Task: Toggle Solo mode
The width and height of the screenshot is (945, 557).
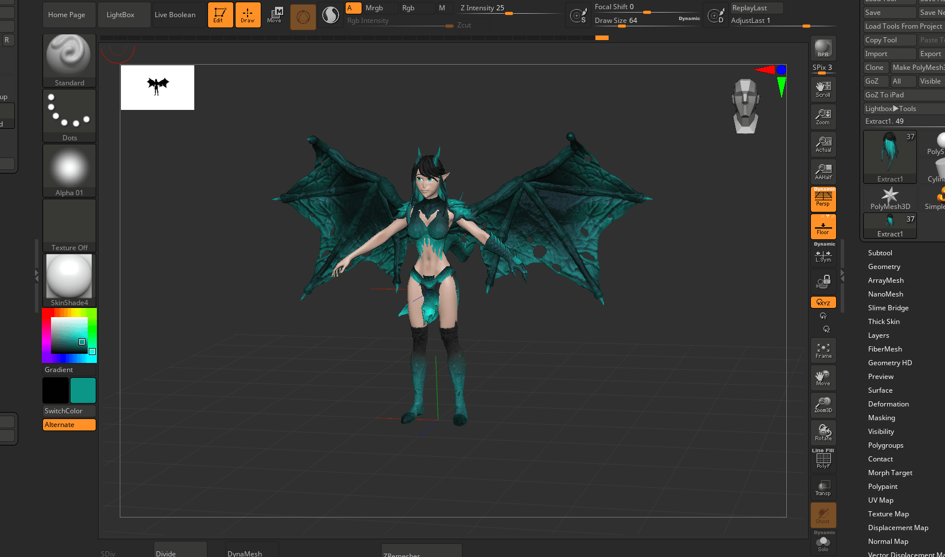Action: [x=824, y=544]
